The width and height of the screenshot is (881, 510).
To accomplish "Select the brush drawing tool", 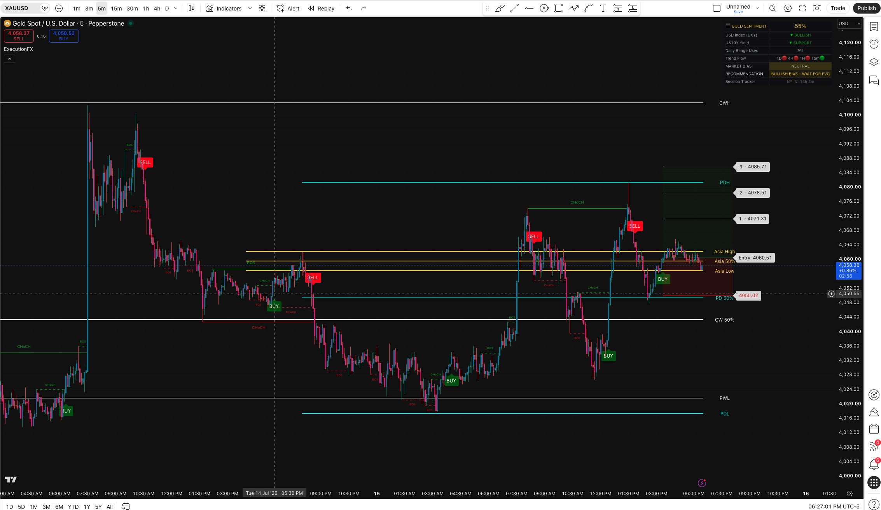I will tap(500, 8).
